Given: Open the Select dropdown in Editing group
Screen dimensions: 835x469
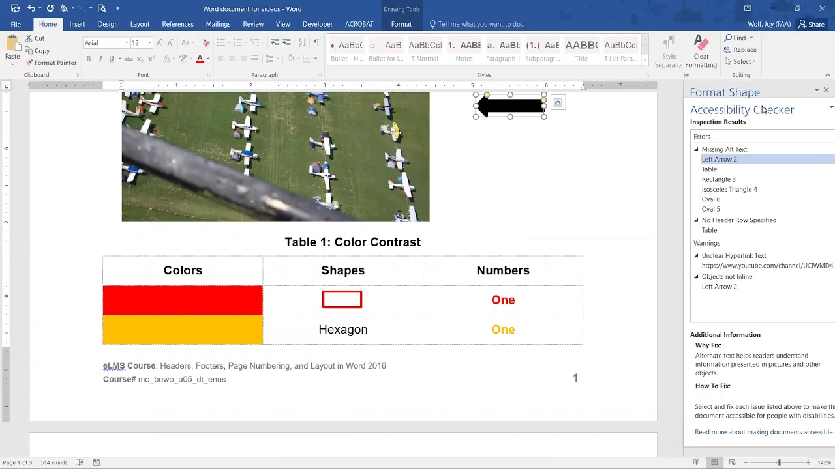Looking at the screenshot, I should [x=740, y=61].
